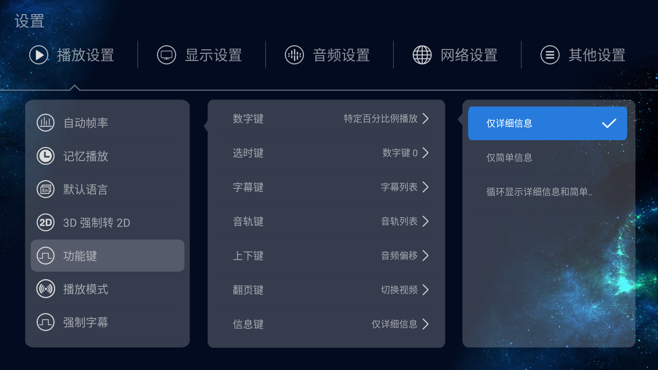Click the 翻页键 row showing 切换视频
Image resolution: width=658 pixels, height=370 pixels.
pyautogui.click(x=326, y=290)
